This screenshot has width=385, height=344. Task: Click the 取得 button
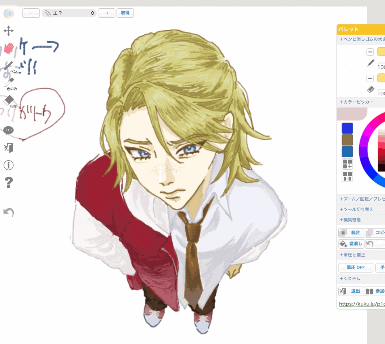tap(125, 13)
